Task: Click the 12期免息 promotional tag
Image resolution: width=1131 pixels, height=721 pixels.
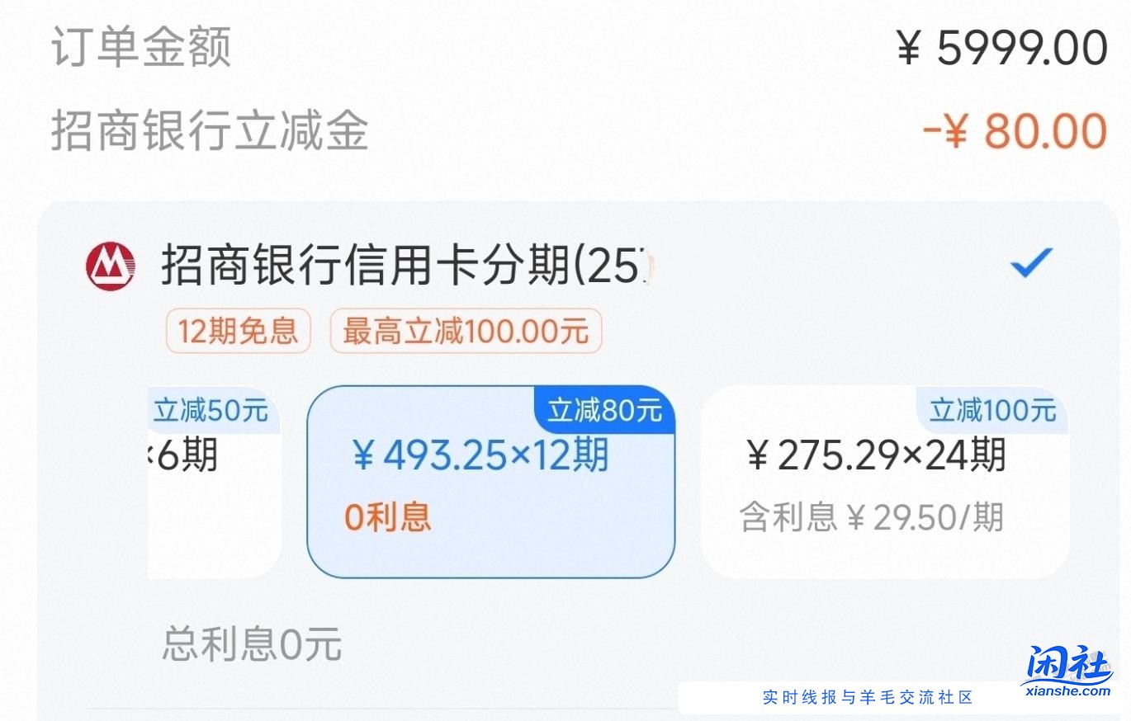Action: 238,331
